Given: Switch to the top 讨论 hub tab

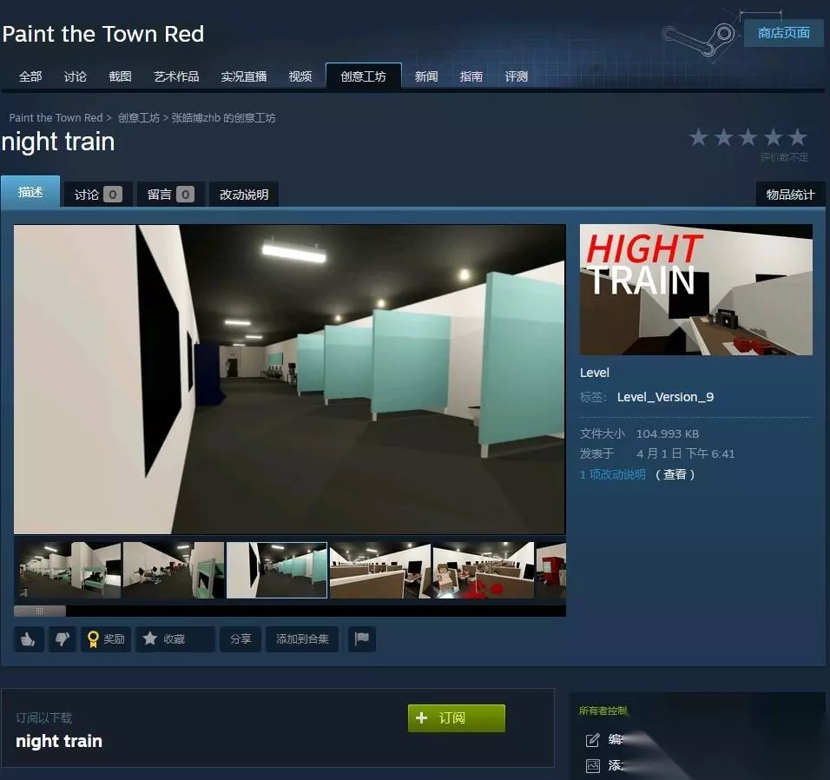Looking at the screenshot, I should [75, 76].
